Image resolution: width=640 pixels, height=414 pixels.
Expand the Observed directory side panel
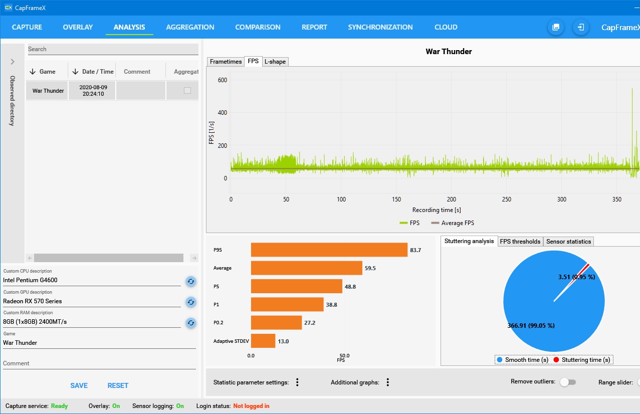tap(13, 62)
